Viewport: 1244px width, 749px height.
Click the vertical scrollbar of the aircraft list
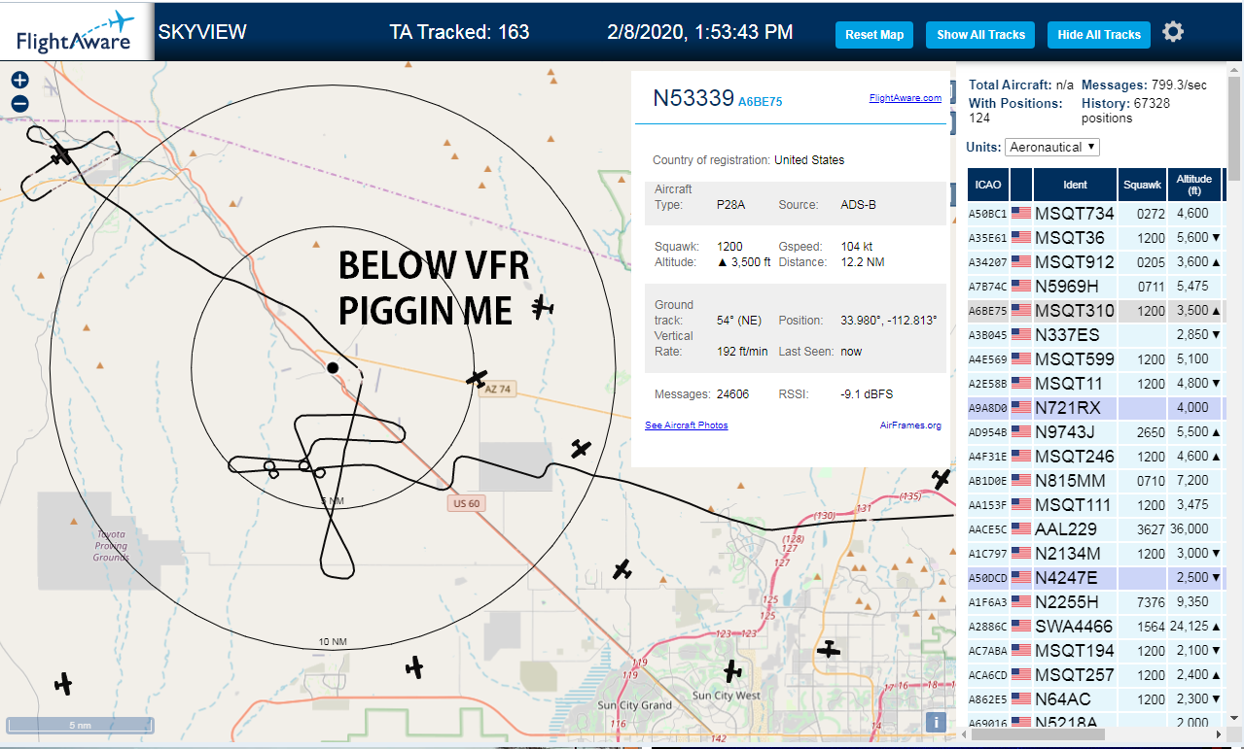click(1235, 126)
